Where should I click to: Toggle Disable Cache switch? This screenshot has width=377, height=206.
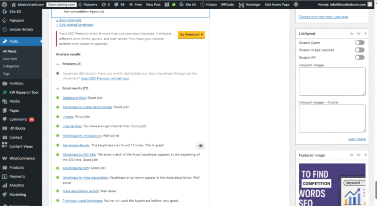[360, 43]
